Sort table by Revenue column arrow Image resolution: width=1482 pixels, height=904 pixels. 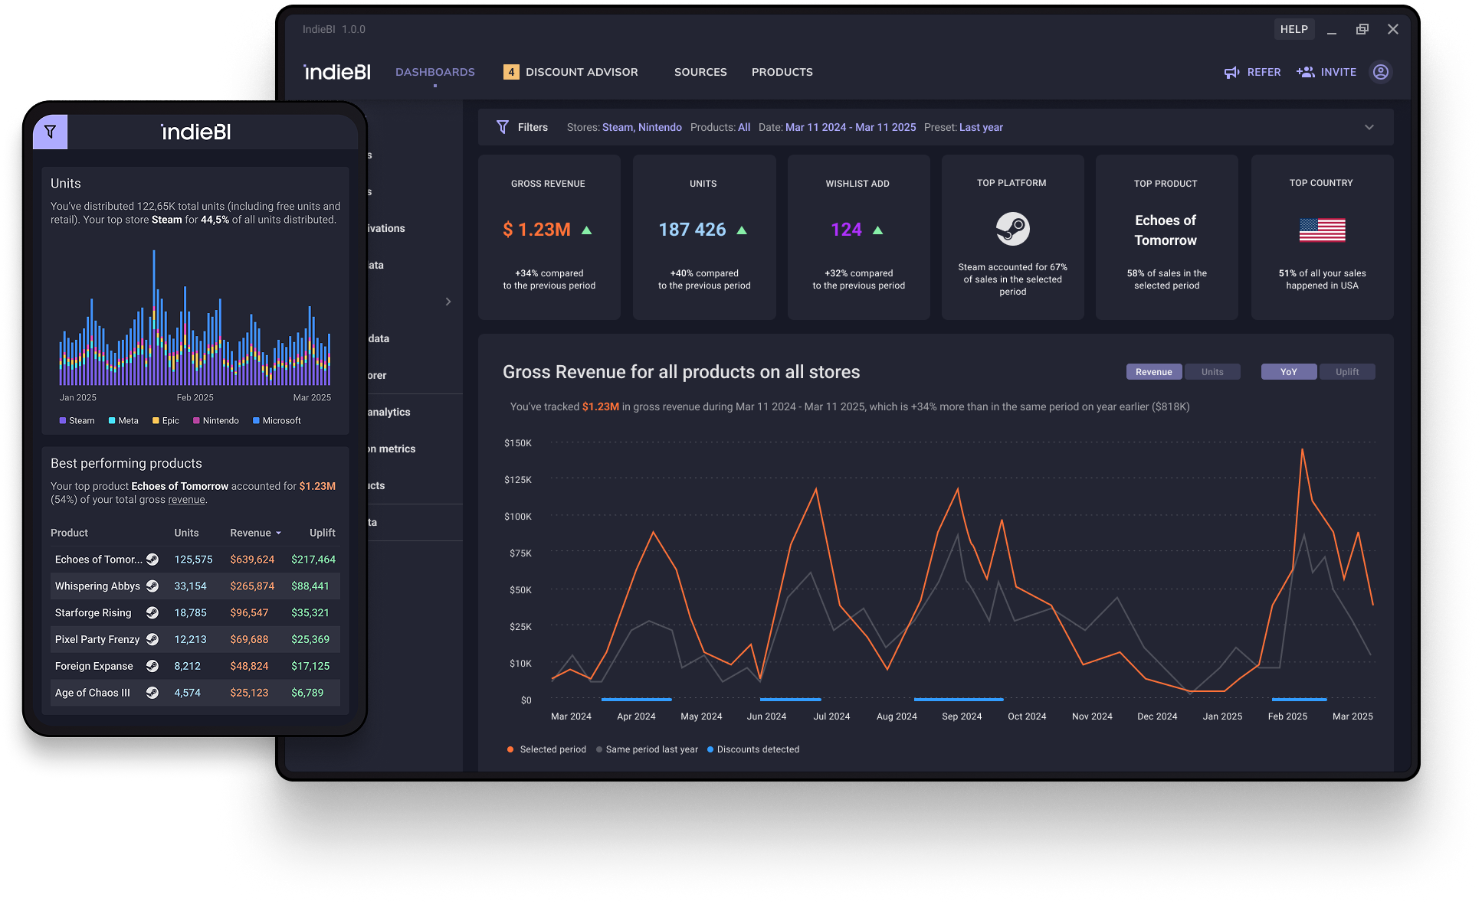coord(279,534)
